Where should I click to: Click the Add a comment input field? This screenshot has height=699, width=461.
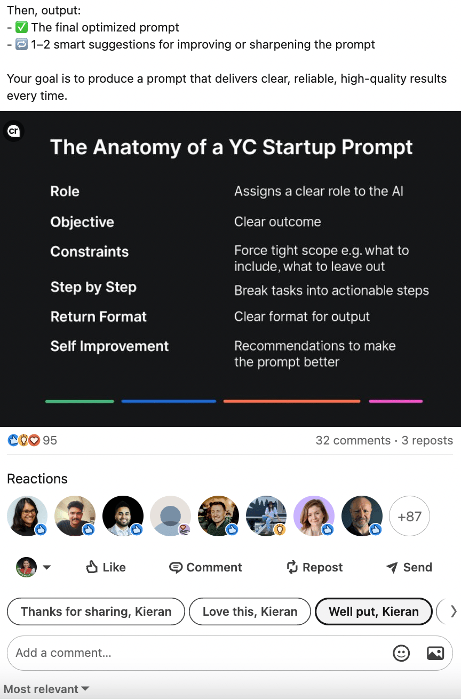pyautogui.click(x=197, y=653)
